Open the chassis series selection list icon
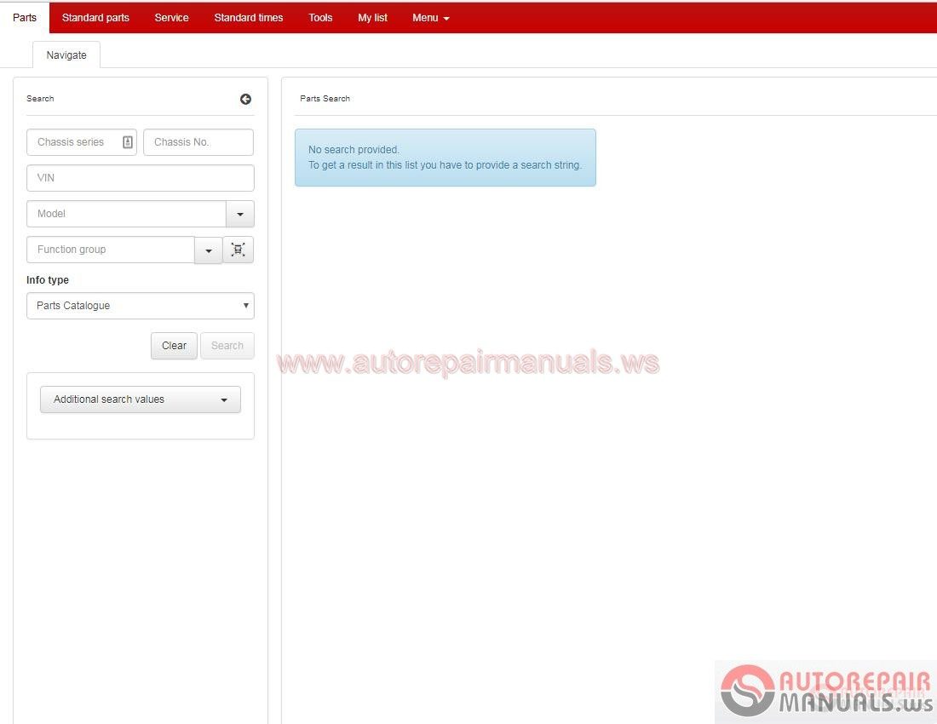The width and height of the screenshot is (937, 724). [x=127, y=141]
